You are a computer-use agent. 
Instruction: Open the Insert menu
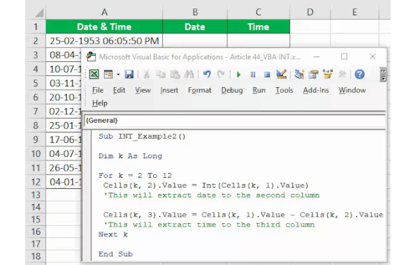pos(169,90)
